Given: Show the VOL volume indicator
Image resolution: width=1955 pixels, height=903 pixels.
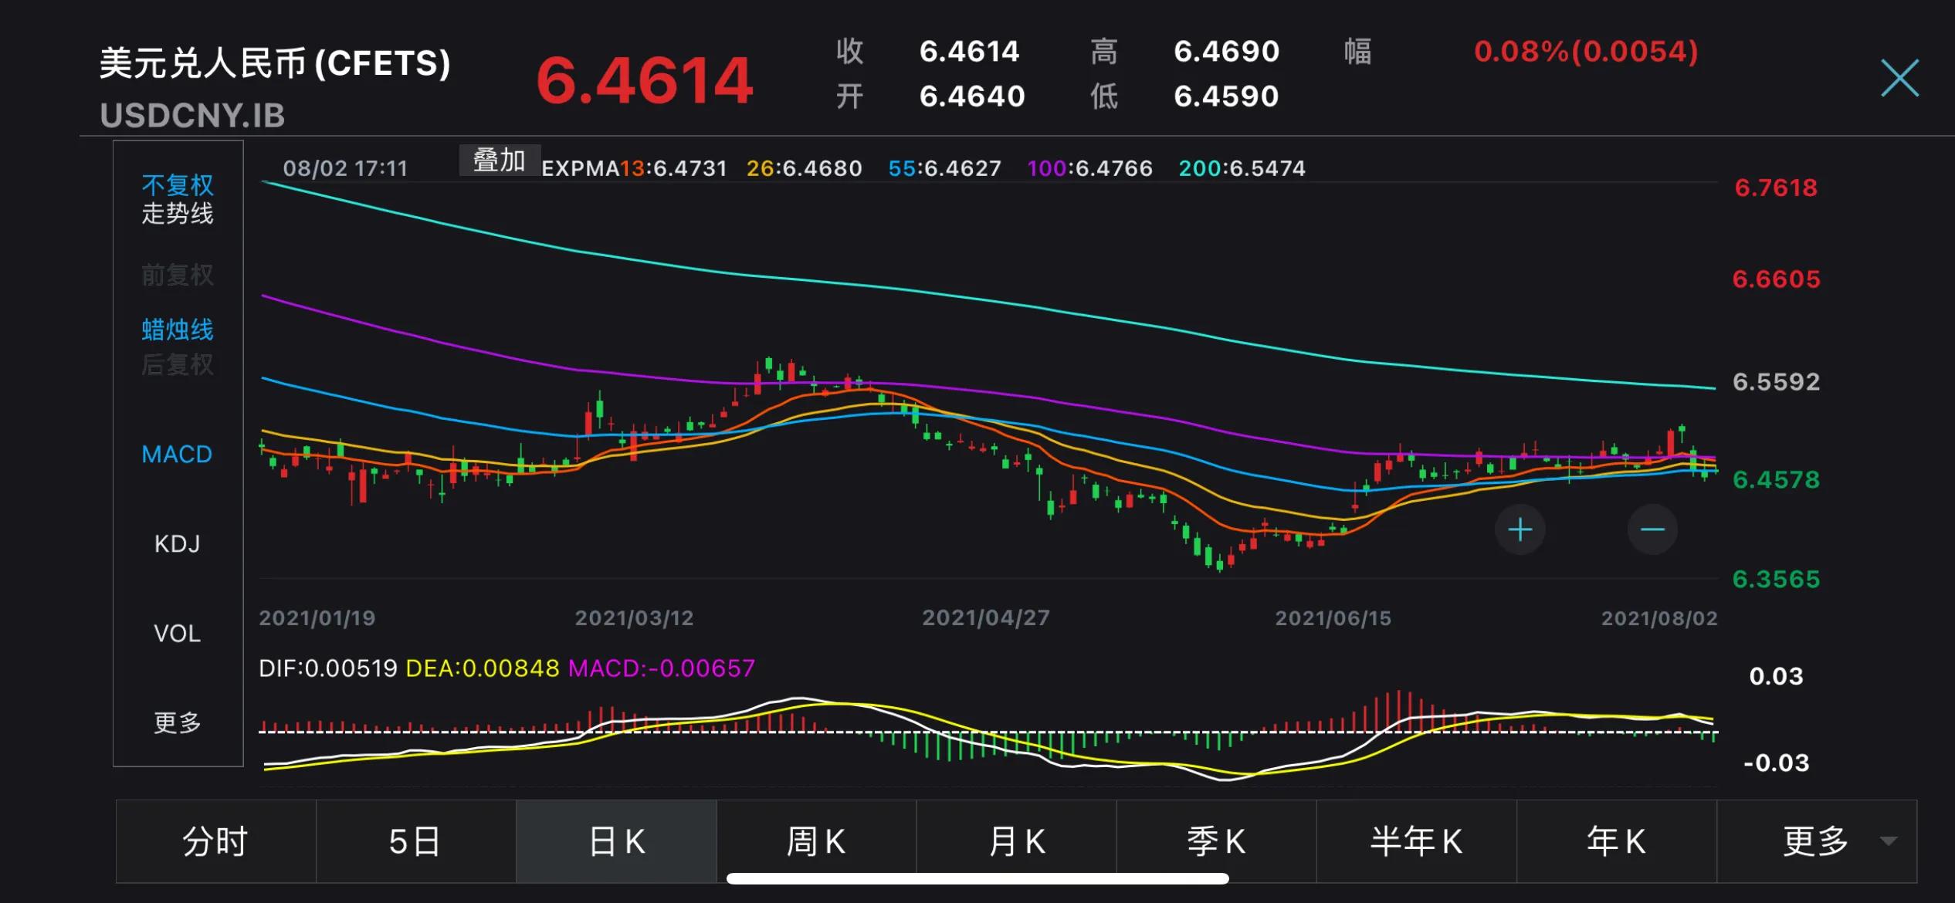Looking at the screenshot, I should 178,633.
